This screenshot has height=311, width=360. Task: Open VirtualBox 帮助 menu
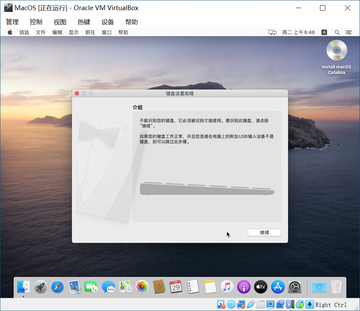pos(132,22)
